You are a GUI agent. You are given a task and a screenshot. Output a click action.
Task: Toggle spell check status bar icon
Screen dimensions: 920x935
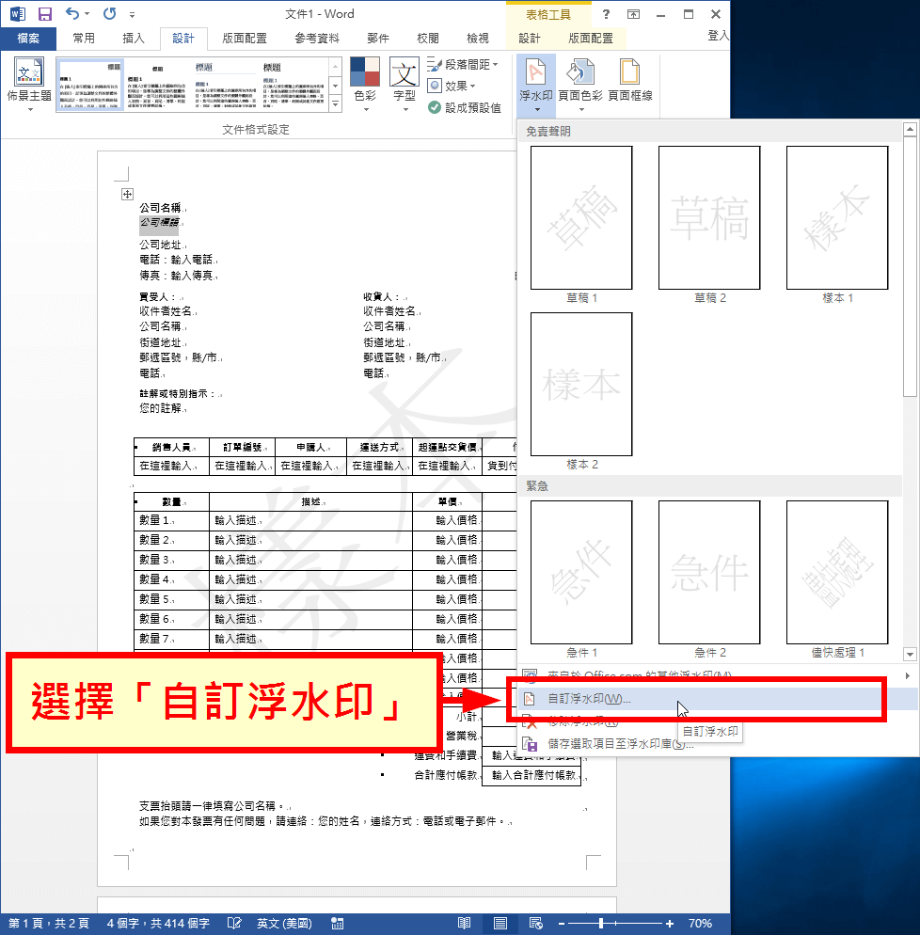(x=234, y=923)
